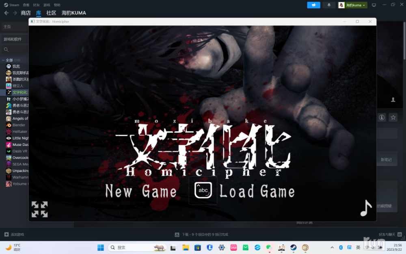Select 小小梦魇 in the library list
Image resolution: width=406 pixels, height=254 pixels.
point(17,99)
